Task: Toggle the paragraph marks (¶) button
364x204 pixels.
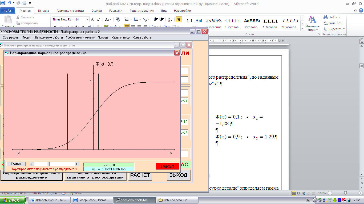Action: point(179,19)
